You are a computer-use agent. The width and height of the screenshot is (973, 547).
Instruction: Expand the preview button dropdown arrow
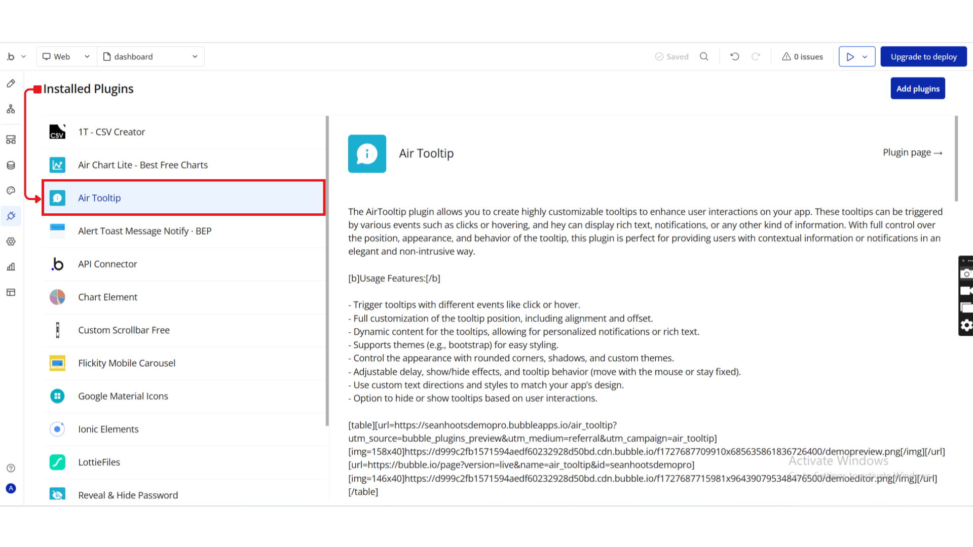(x=865, y=57)
